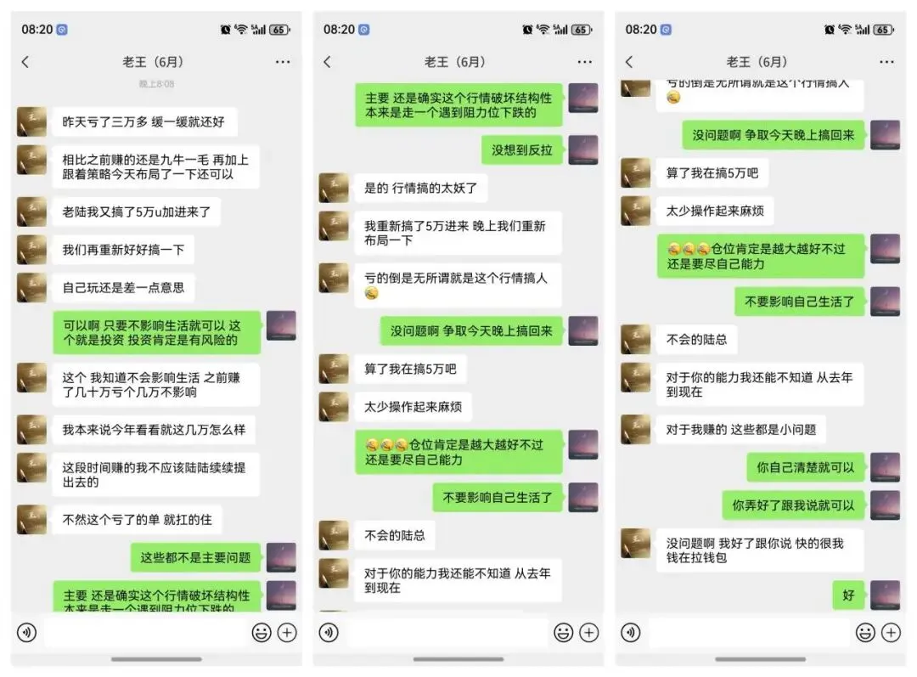Image resolution: width=917 pixels, height=677 pixels.
Task: Tap back arrow in the middle chat screen
Action: pos(327,62)
